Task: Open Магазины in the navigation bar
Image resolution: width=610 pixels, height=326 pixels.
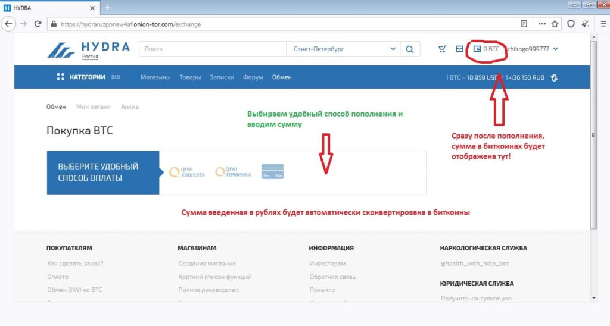Action: [x=155, y=77]
